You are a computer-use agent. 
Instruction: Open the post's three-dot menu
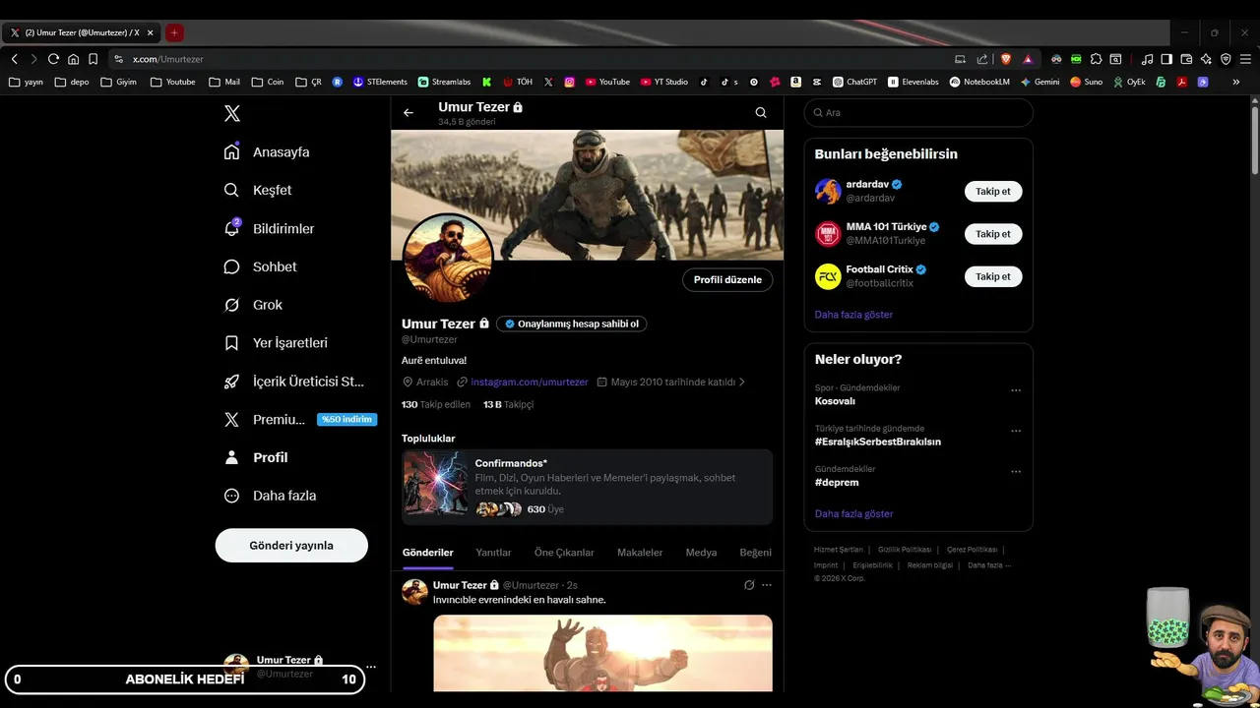(x=767, y=585)
